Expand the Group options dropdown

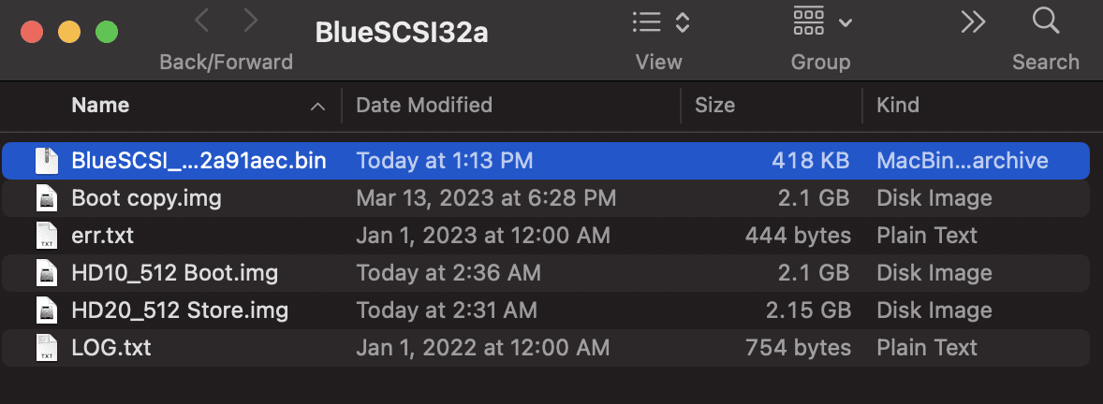tap(821, 22)
